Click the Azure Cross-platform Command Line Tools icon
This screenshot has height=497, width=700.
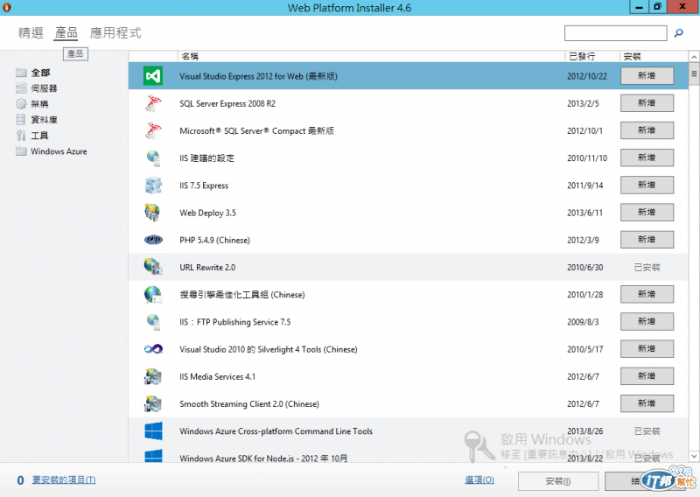pos(154,430)
